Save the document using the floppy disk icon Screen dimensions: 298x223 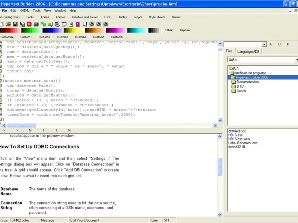coord(15,24)
